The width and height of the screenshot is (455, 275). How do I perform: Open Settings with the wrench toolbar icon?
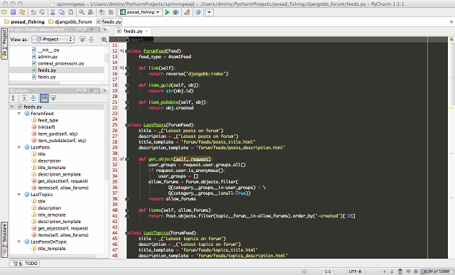tap(187, 12)
